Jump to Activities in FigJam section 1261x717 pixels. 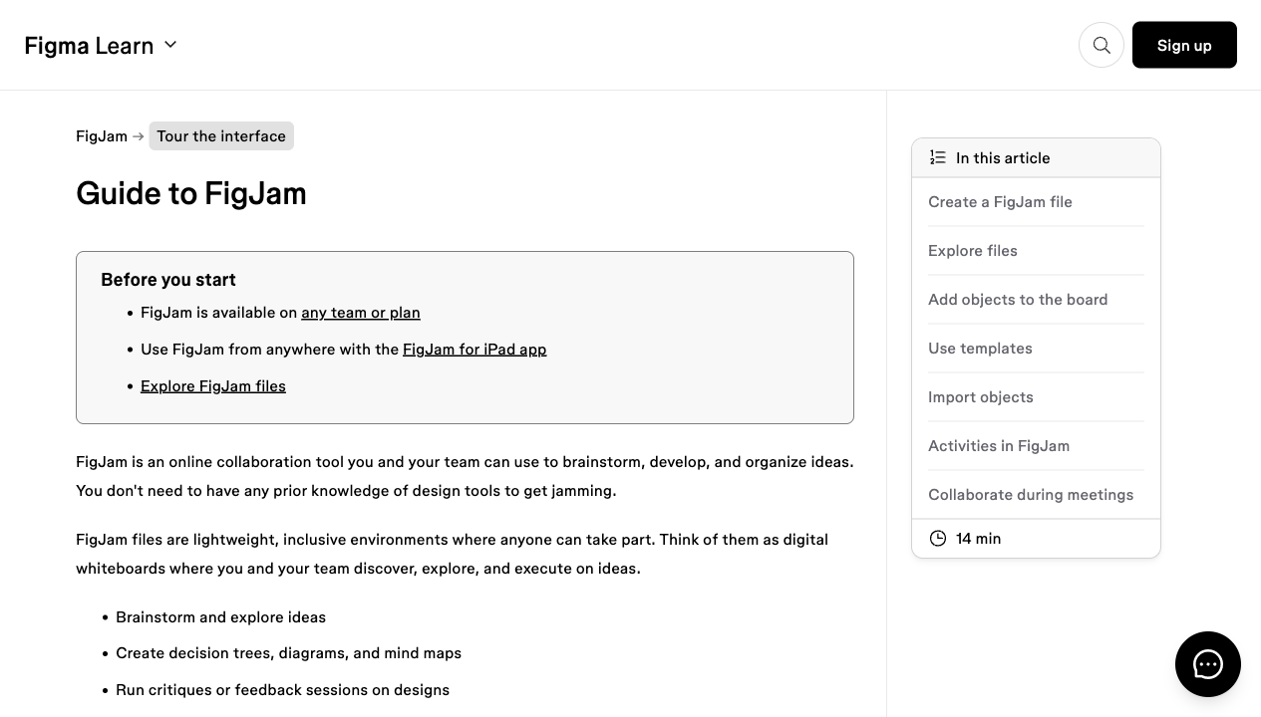[x=999, y=446]
